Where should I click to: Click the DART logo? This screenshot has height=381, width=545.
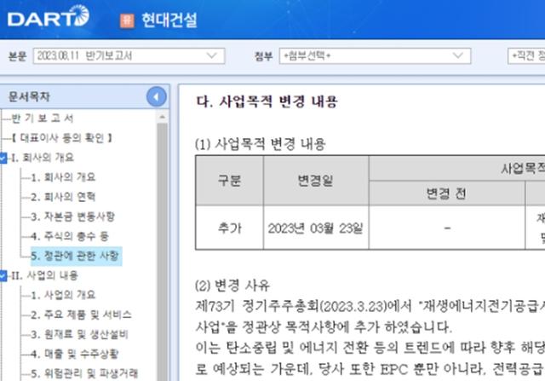(x=49, y=16)
